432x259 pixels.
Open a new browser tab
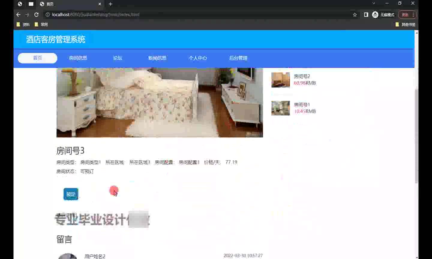110,4
